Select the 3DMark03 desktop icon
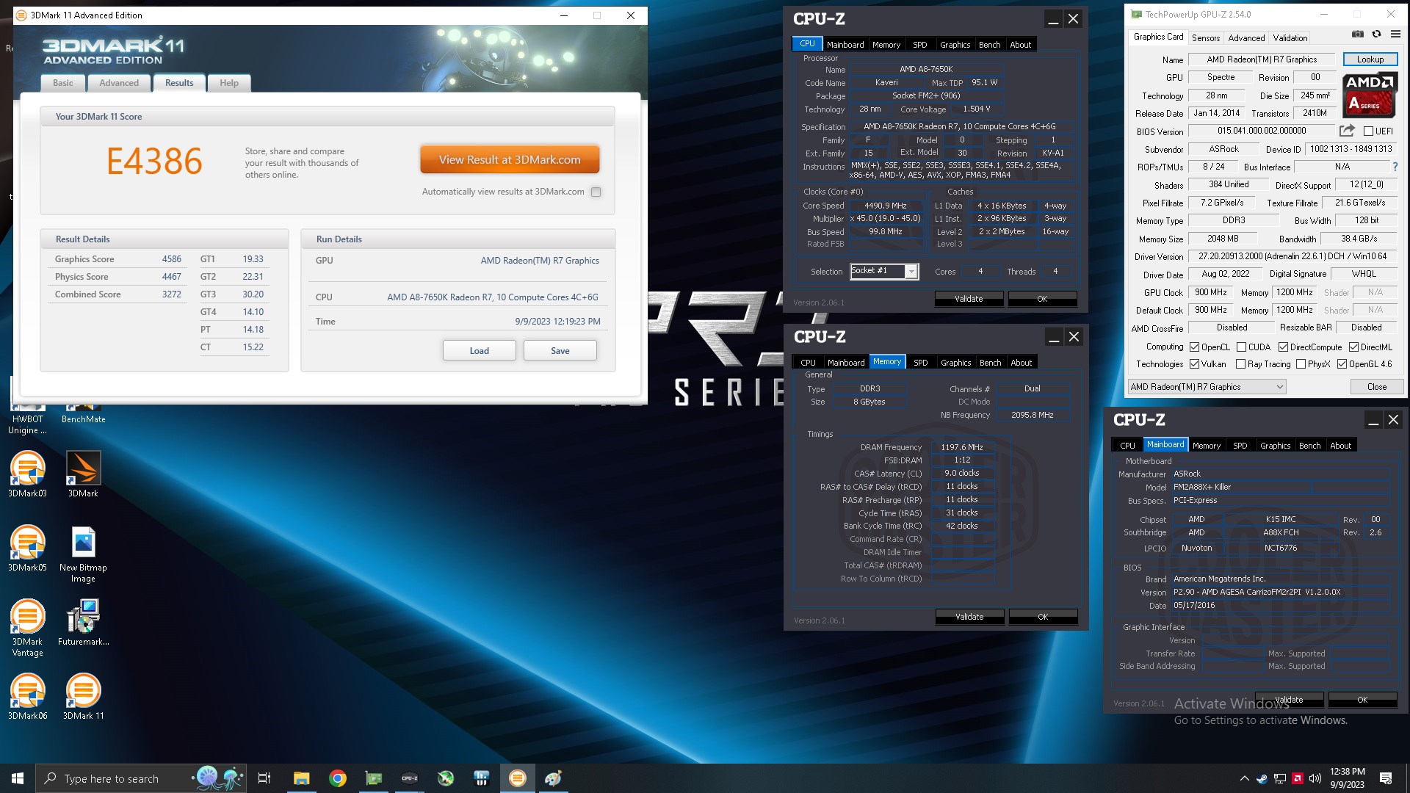Image resolution: width=1410 pixels, height=793 pixels. pos(28,474)
